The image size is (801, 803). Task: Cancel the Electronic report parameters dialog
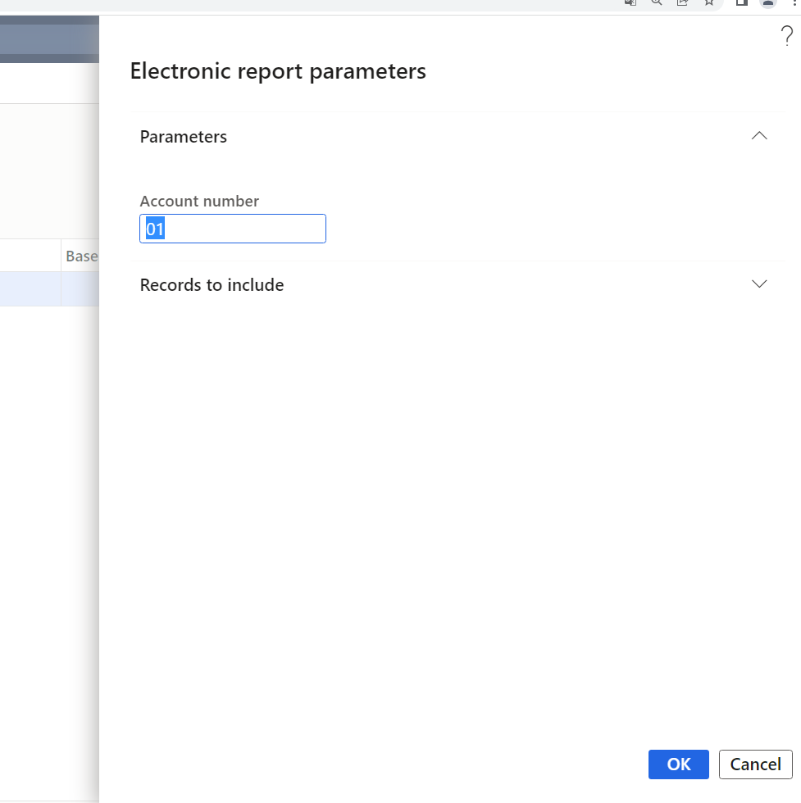(755, 764)
